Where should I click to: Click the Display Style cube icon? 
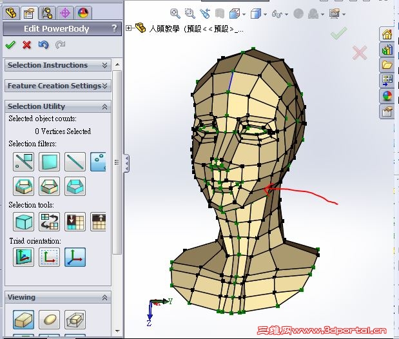point(256,14)
